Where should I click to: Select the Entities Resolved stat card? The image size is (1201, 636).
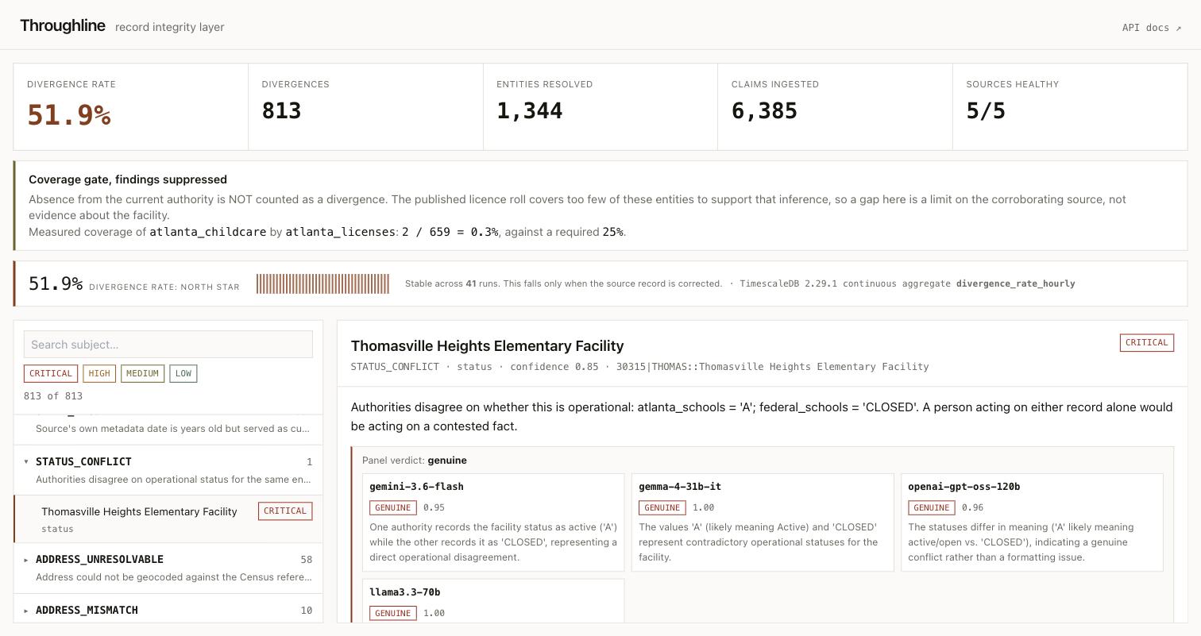point(600,107)
